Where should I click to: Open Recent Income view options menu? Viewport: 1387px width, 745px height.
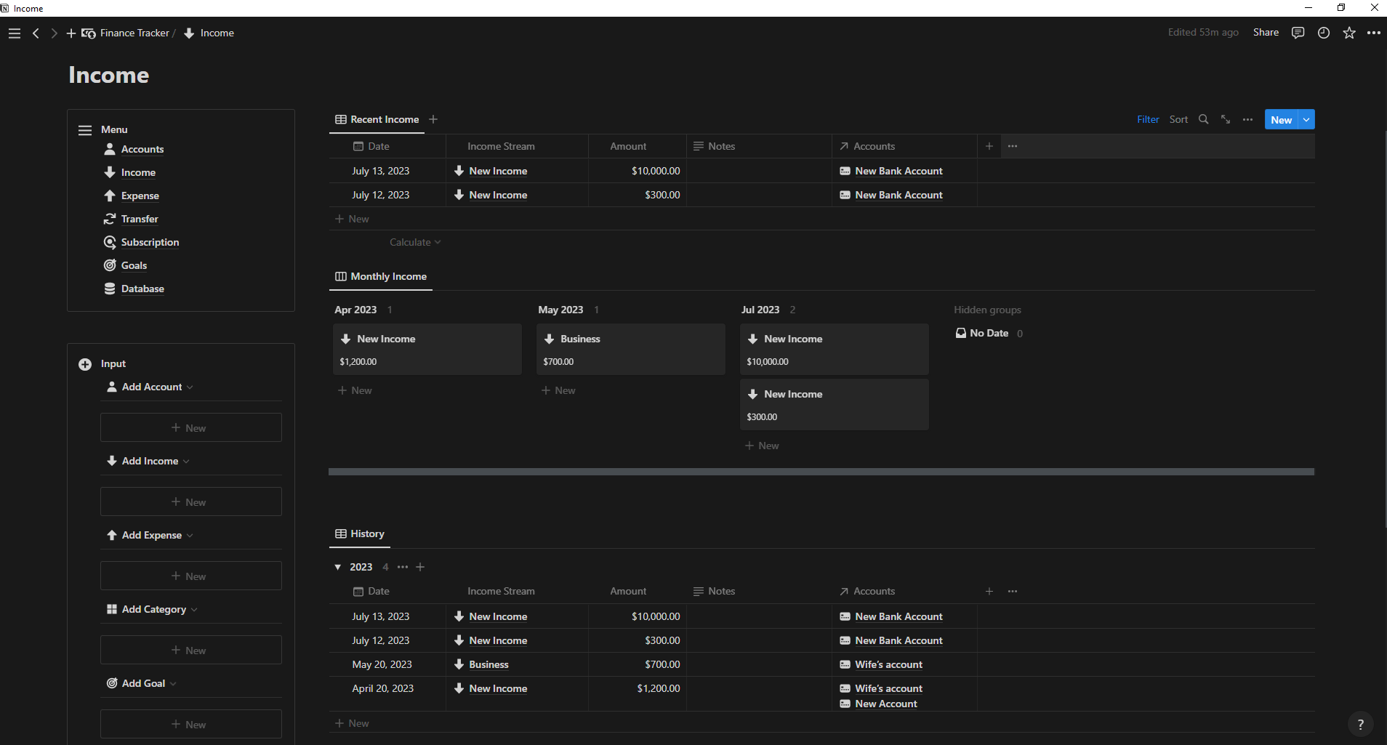pyautogui.click(x=1247, y=119)
